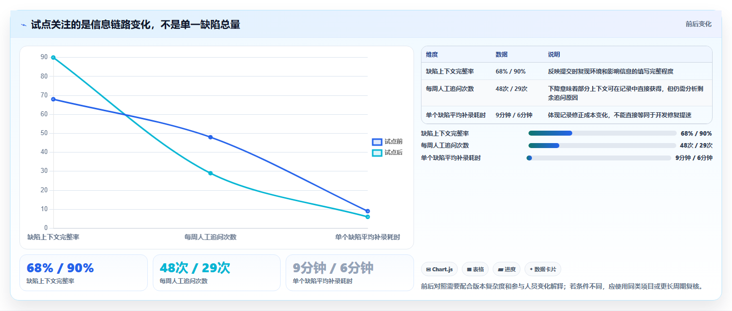This screenshot has height=311, width=732.
Task: Click the 数据 column header
Action: (502, 55)
